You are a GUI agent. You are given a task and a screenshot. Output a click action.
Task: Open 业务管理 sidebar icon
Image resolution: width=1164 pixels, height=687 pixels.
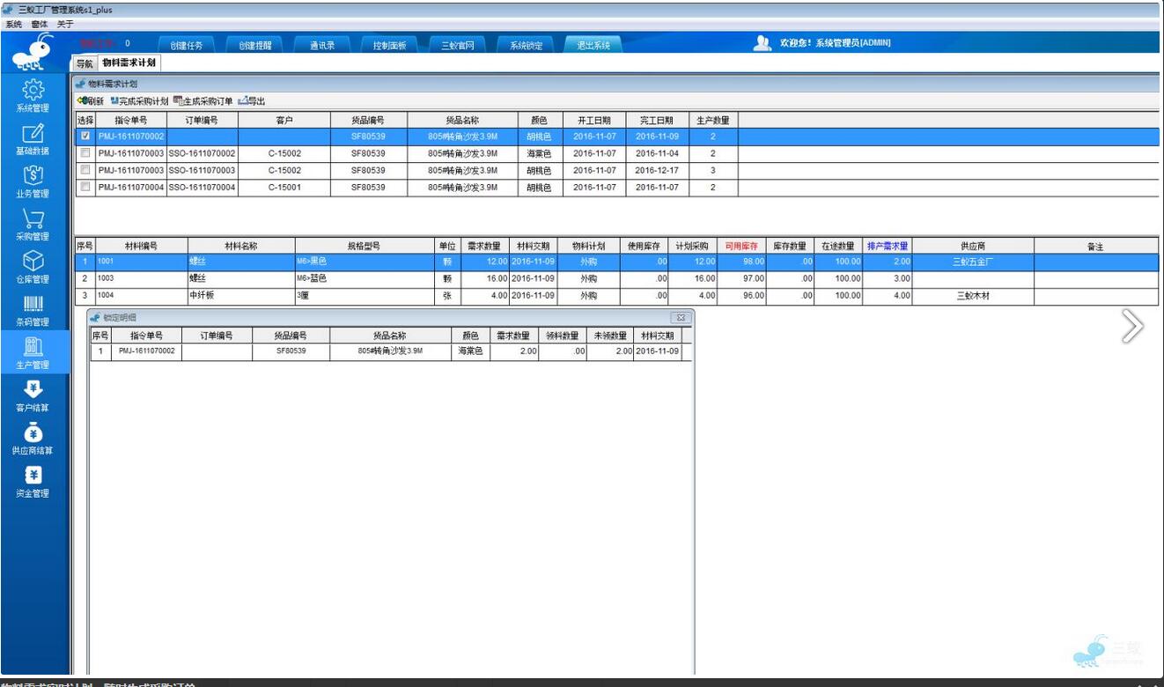[33, 181]
